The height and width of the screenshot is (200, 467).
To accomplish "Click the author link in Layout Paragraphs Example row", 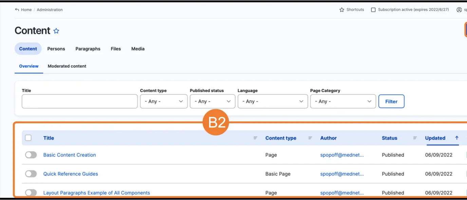I will [342, 193].
